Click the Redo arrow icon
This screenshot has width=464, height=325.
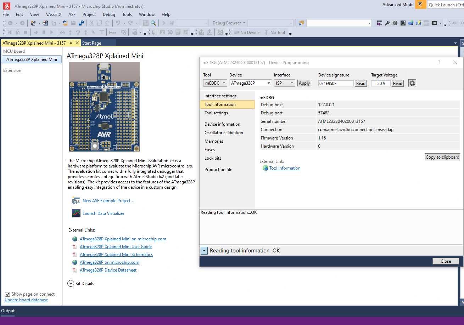click(x=130, y=23)
